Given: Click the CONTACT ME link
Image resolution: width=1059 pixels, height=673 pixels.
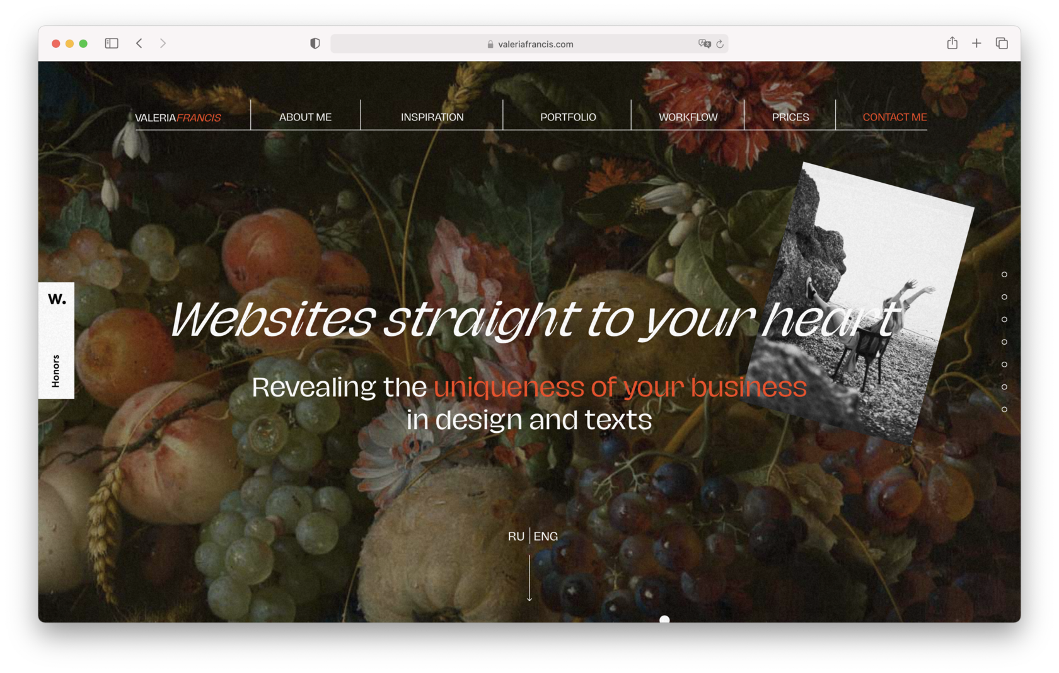Looking at the screenshot, I should (894, 117).
